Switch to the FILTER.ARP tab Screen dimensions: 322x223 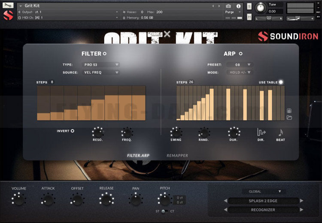[x=138, y=156]
